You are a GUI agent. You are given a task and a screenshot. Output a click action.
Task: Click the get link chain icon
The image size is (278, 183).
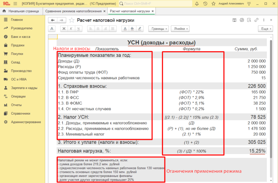click(x=256, y=20)
